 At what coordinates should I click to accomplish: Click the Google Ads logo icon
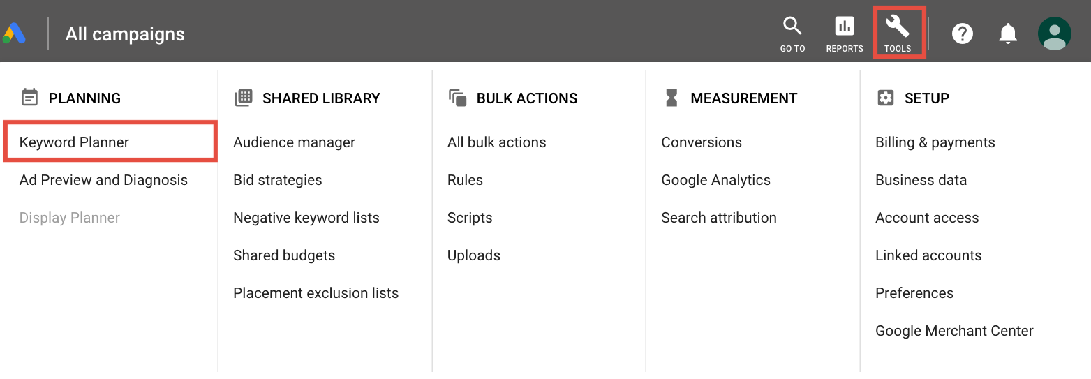pos(14,34)
